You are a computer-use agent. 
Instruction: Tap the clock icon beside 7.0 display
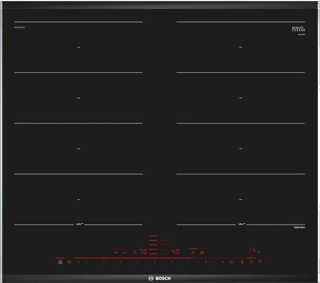pyautogui.click(x=135, y=252)
